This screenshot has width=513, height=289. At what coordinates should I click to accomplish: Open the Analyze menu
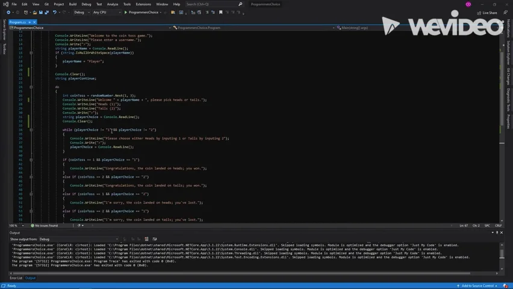coord(113,4)
